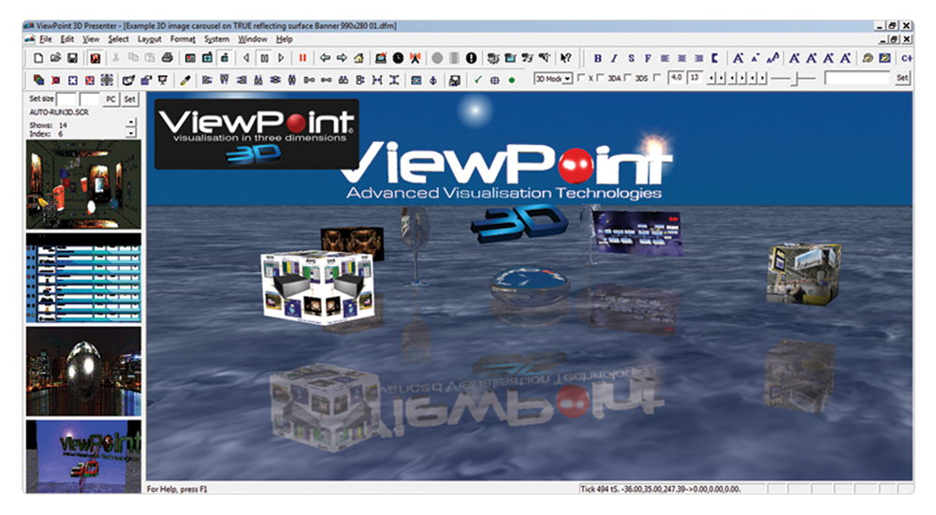936x515 pixels.
Task: Select the city night sphere thumbnail
Action: [x=83, y=371]
